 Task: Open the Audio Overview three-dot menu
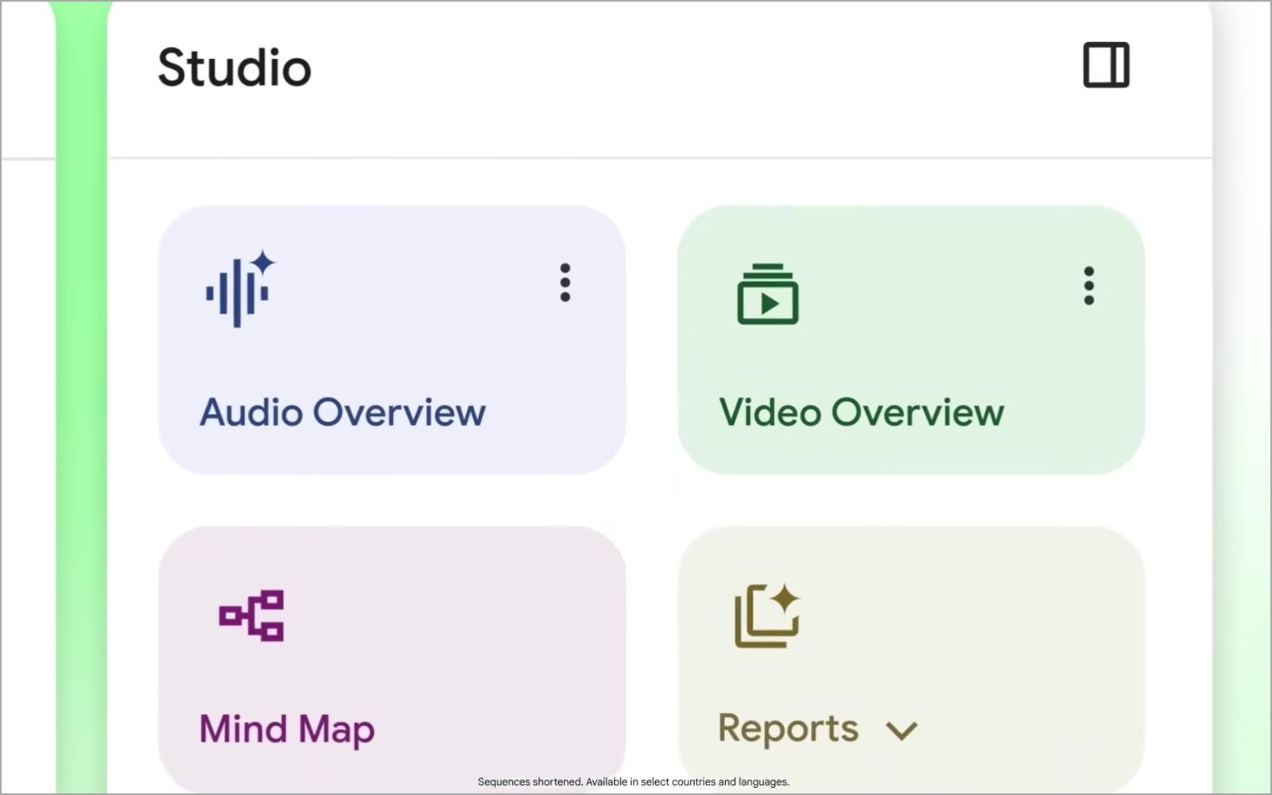click(x=565, y=283)
